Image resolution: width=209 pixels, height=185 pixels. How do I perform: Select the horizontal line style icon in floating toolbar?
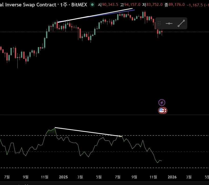[169, 23]
